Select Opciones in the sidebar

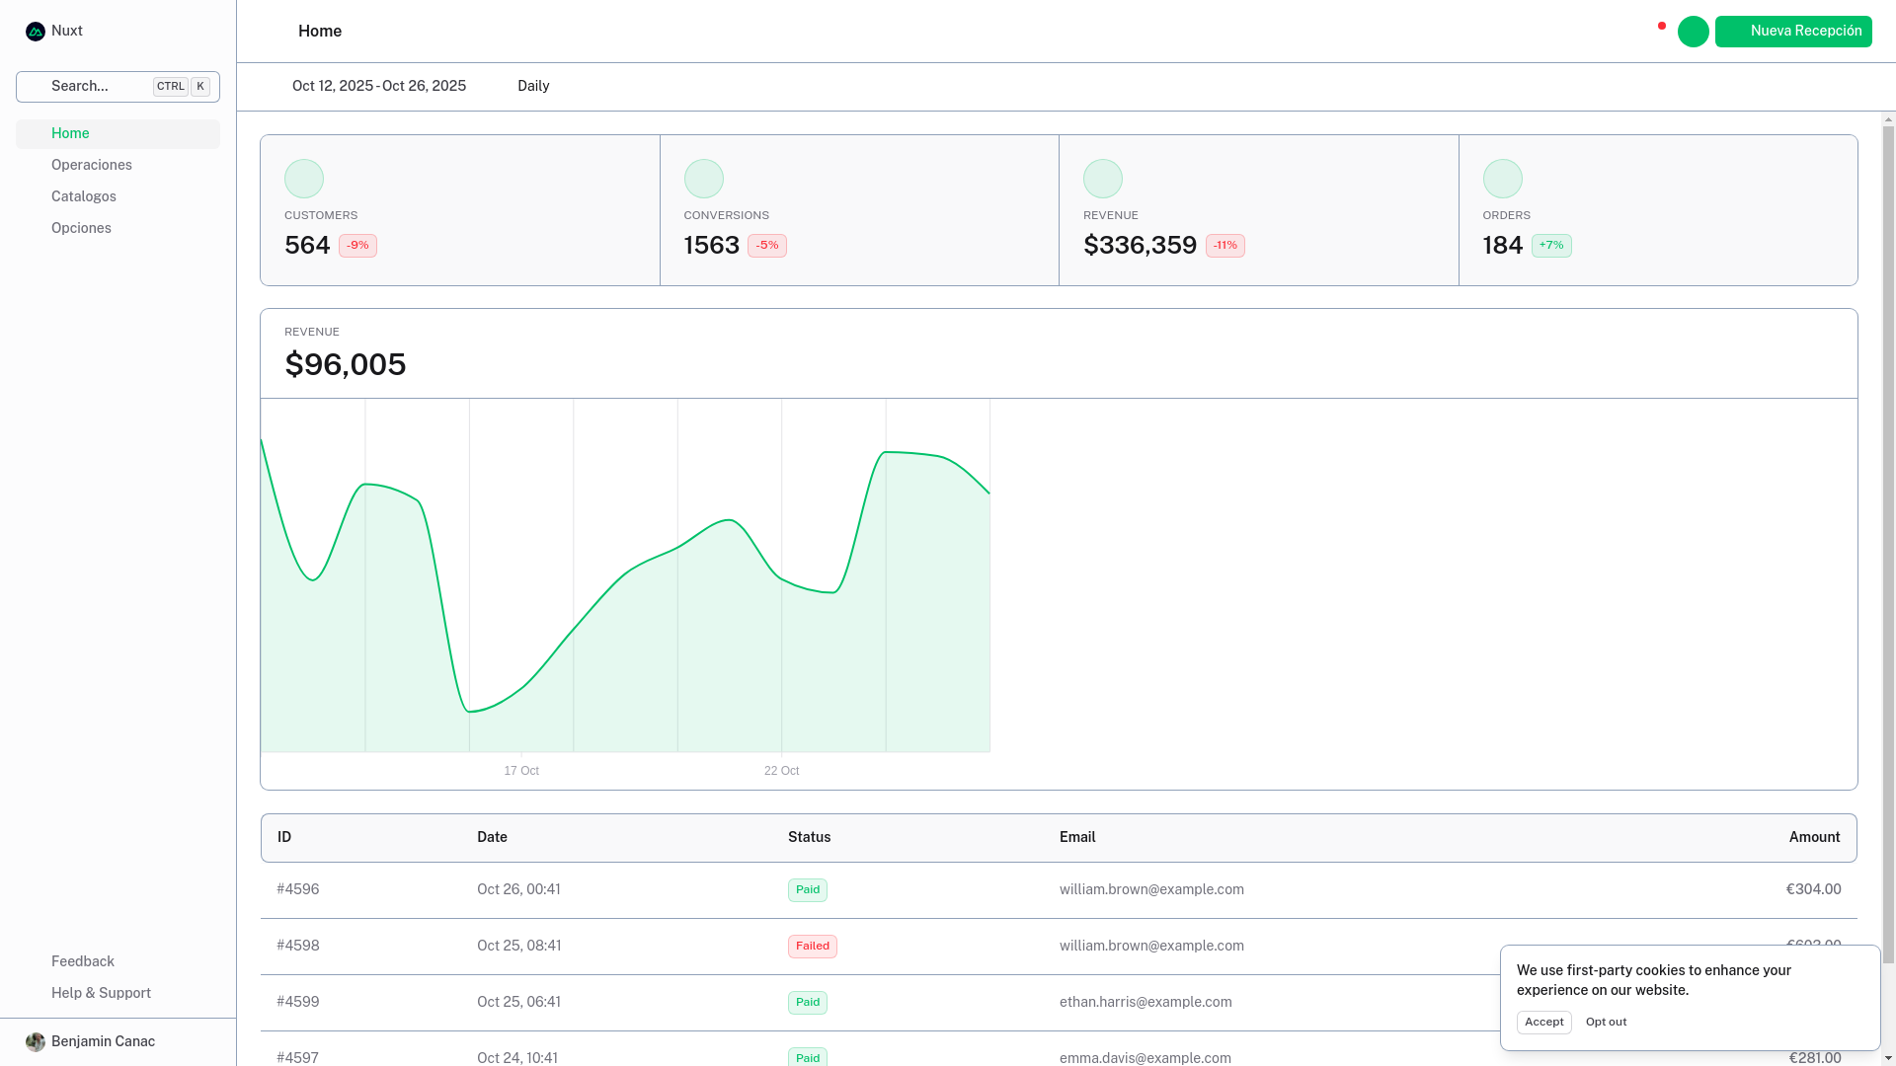pyautogui.click(x=81, y=228)
